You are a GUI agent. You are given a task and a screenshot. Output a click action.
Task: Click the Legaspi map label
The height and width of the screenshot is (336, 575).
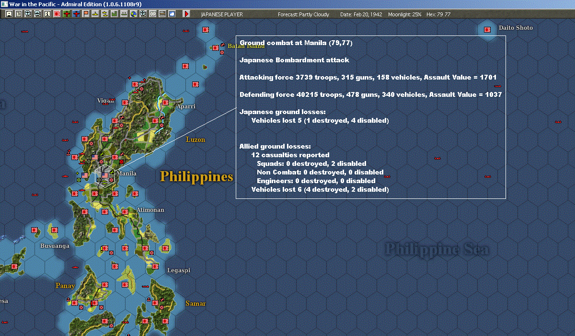click(179, 270)
